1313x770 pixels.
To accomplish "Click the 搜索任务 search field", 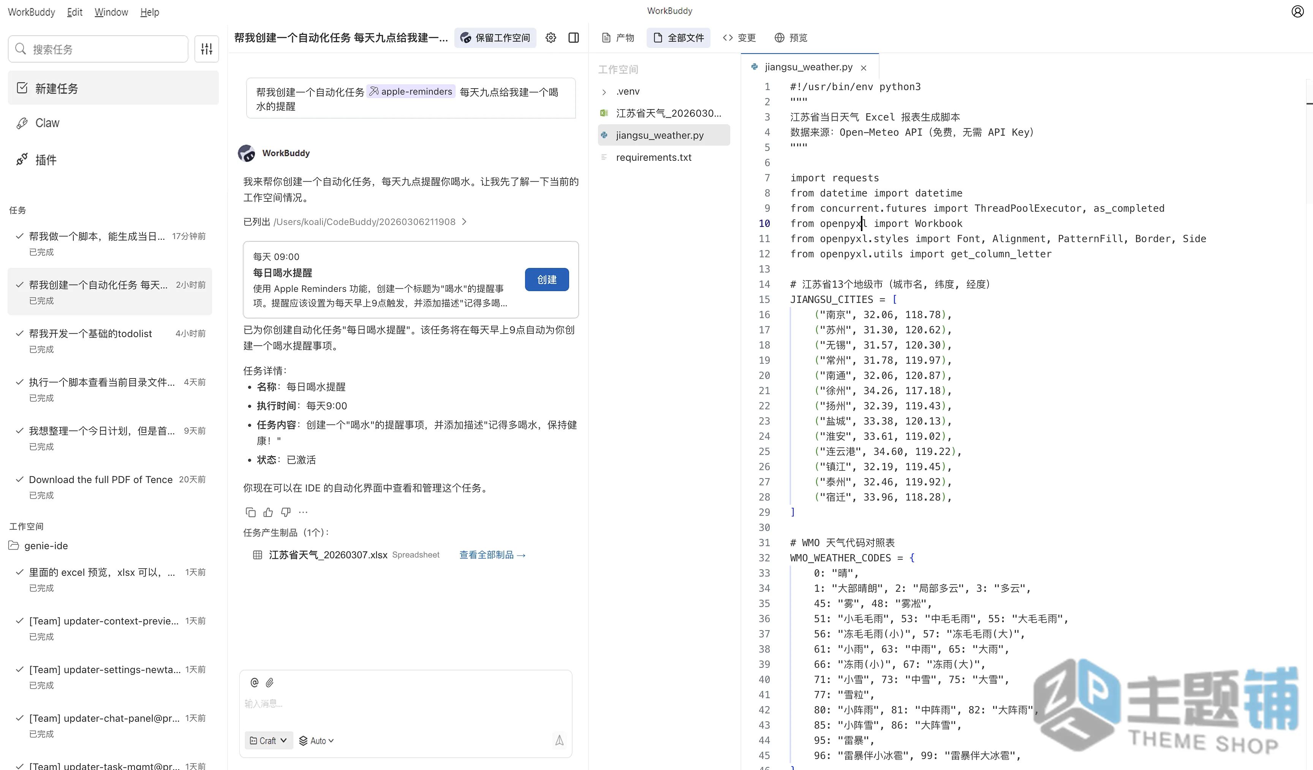I will (98, 49).
